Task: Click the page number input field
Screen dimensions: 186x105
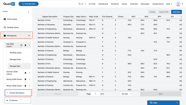Action: pyautogui.click(x=96, y=94)
